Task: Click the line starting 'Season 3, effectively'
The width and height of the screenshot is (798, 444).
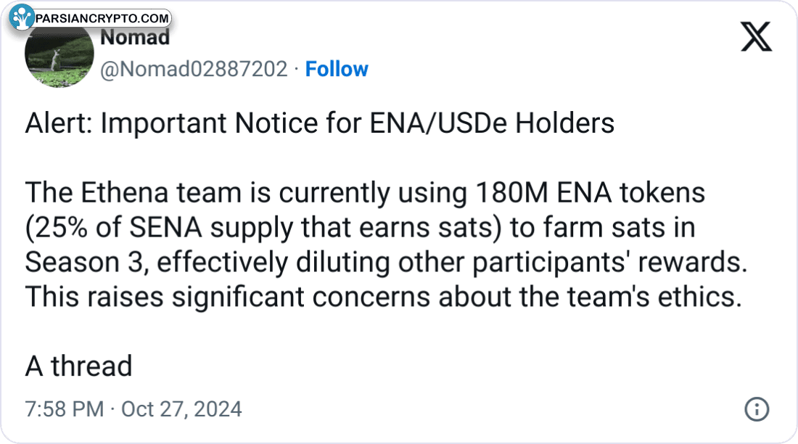Action: click(385, 262)
